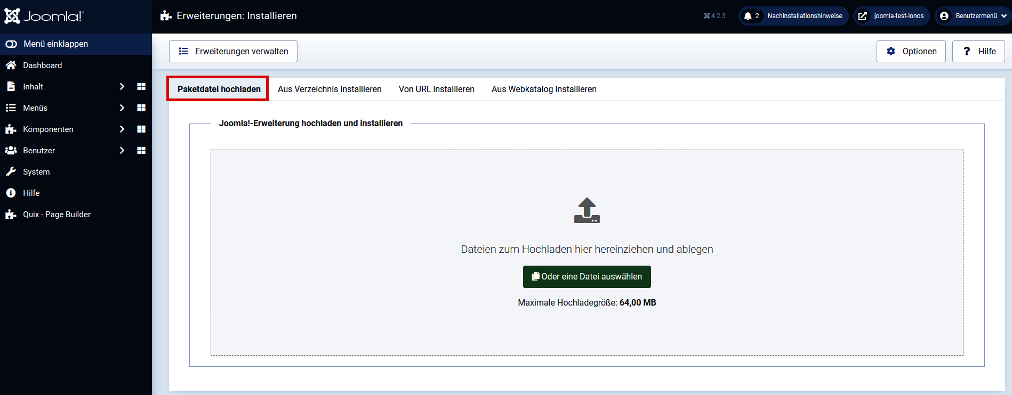
Task: Open the Komponenten dashboard grid icon
Action: [141, 129]
